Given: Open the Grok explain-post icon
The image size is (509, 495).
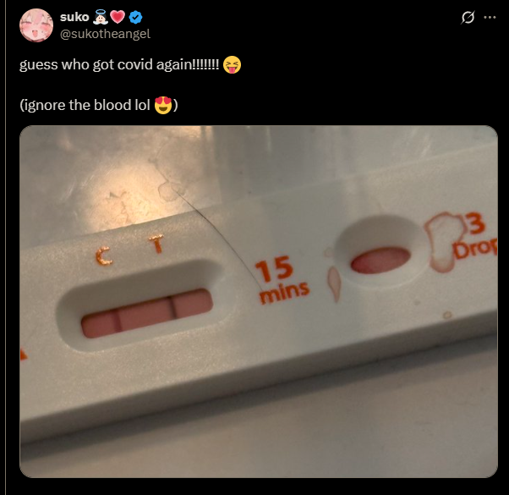Looking at the screenshot, I should (x=468, y=17).
